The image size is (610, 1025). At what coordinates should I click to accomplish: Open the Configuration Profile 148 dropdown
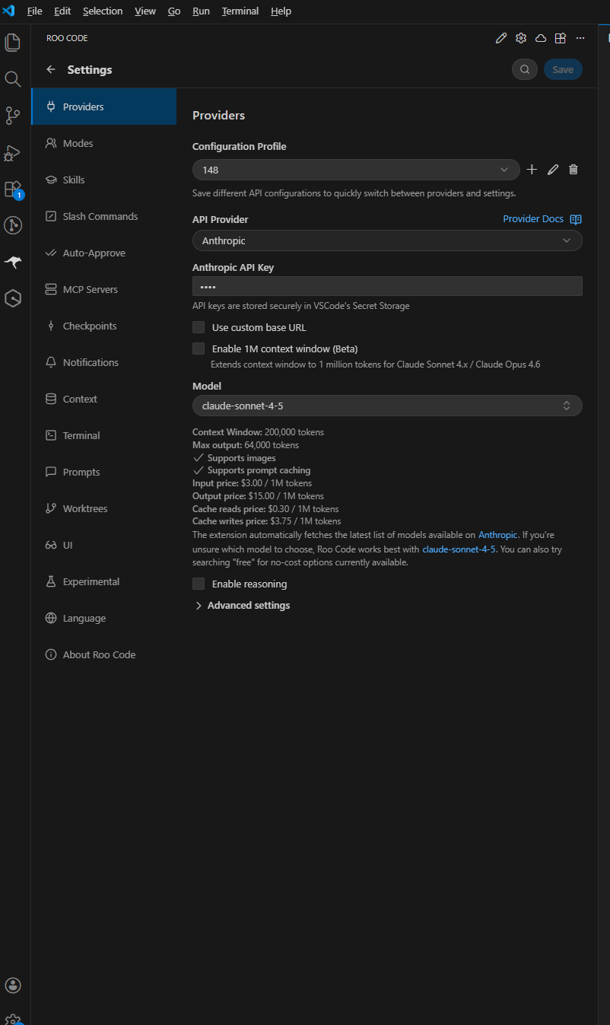355,170
